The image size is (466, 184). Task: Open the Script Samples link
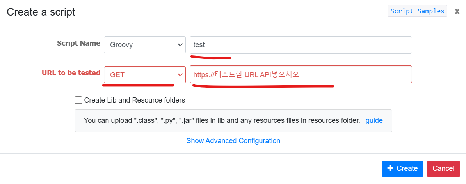(x=417, y=11)
